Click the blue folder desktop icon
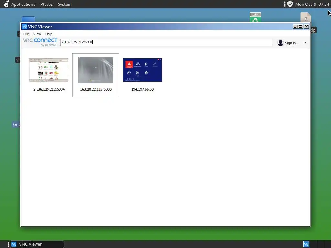Viewport: 331px width, 248px height. pyautogui.click(x=28, y=19)
